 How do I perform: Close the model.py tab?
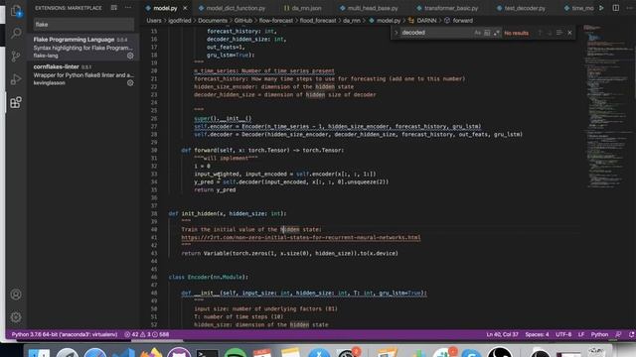tap(185, 8)
